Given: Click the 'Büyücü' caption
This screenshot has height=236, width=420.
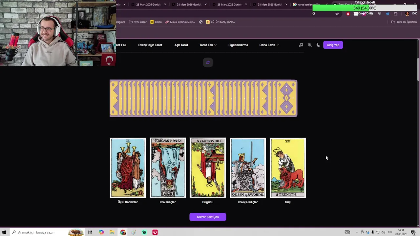Looking at the screenshot, I should [x=208, y=202].
